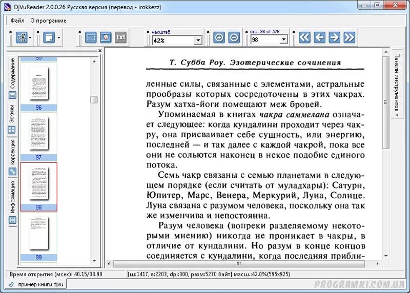Click the correction wrench icon in sidebar
410x293 pixels.
[12, 172]
